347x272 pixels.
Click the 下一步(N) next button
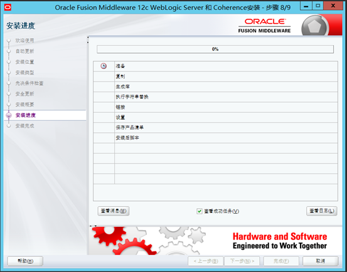(x=242, y=261)
